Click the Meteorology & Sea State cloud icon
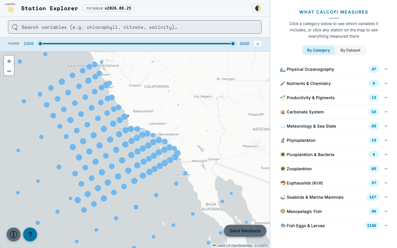397x248 pixels. [283, 126]
